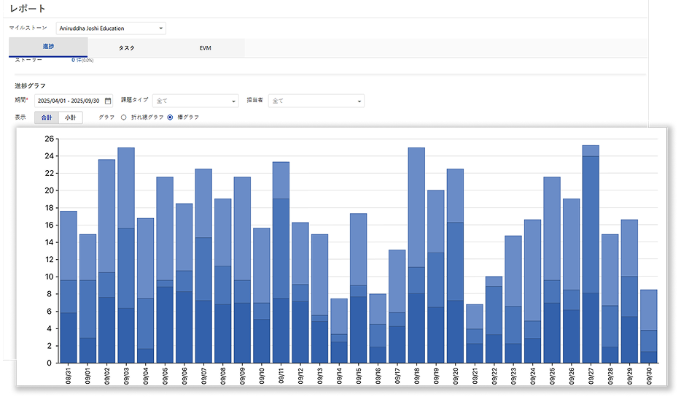681x397 pixels.
Task: Open the 進捗 tab
Action: 48,47
